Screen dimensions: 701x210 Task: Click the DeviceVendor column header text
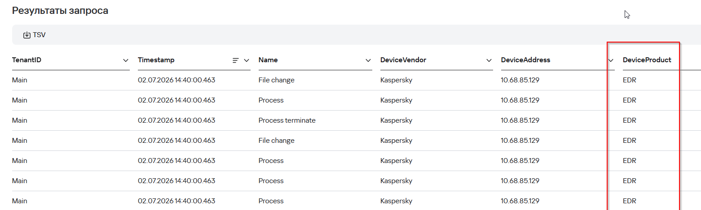[403, 60]
